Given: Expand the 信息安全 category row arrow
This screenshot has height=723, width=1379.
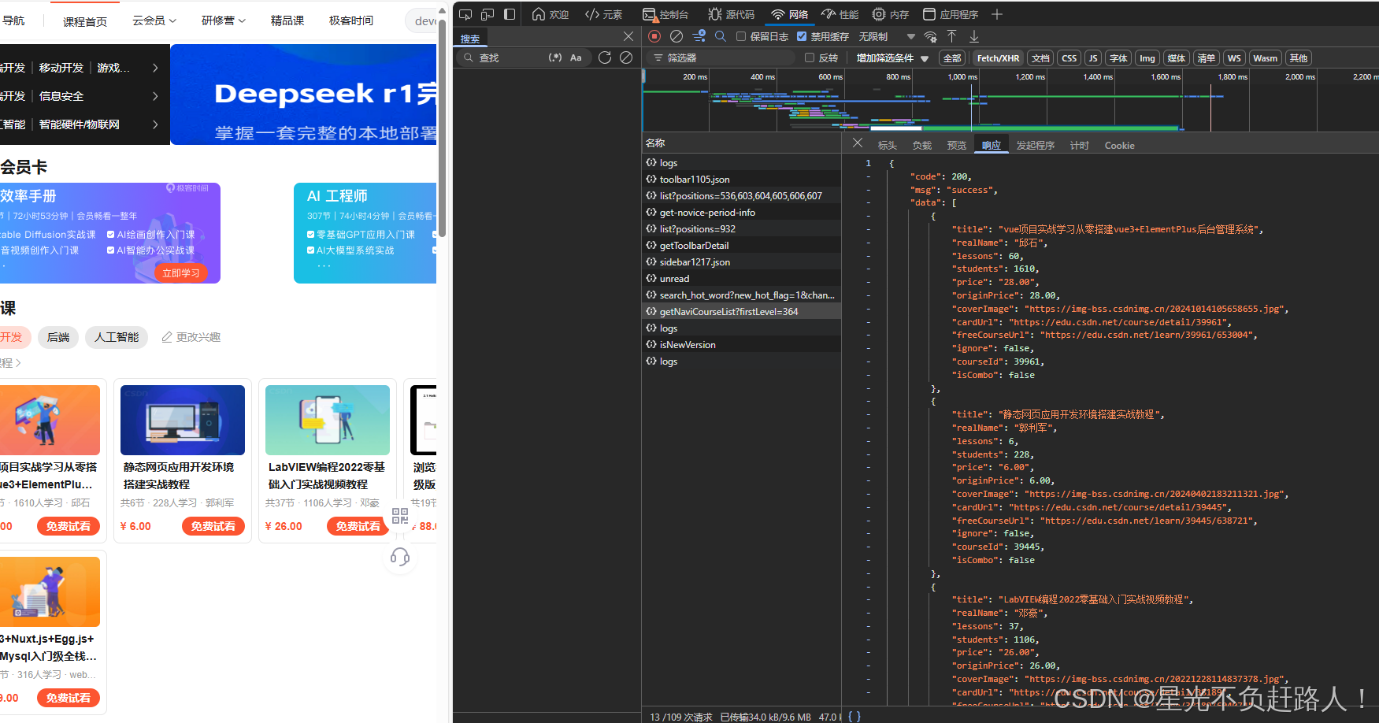Looking at the screenshot, I should coord(155,96).
